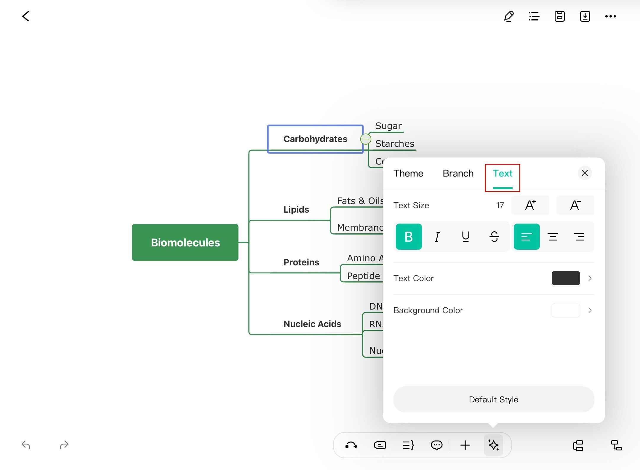Image resolution: width=640 pixels, height=470 pixels.
Task: Click the export download icon
Action: tap(585, 16)
